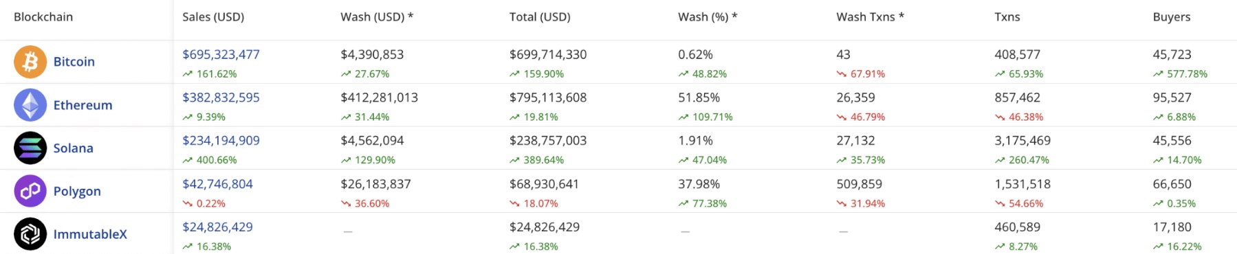Open the ImmutableX blockchain link

90,234
